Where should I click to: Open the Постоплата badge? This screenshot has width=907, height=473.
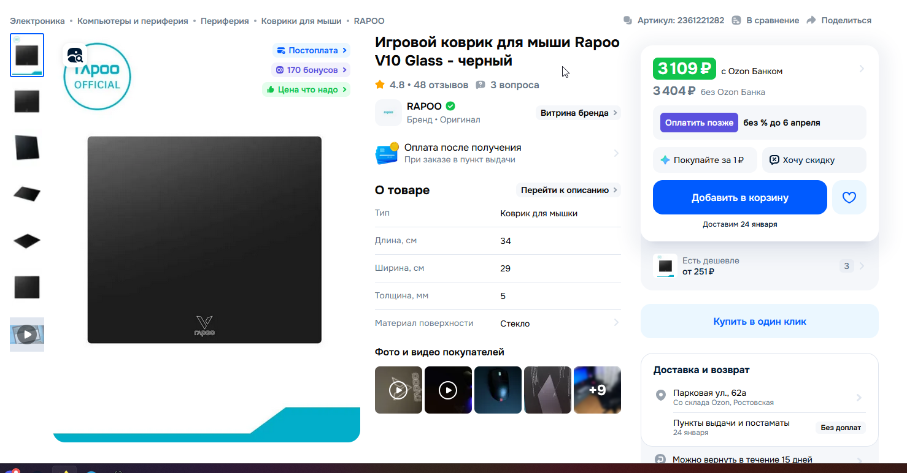[311, 50]
